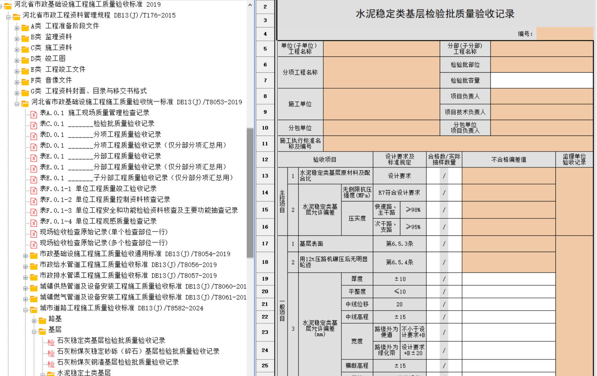Screen dimensions: 597x376
Task: Expand 市政给水管道工程施工质量验收标准 node
Action: 25,267
